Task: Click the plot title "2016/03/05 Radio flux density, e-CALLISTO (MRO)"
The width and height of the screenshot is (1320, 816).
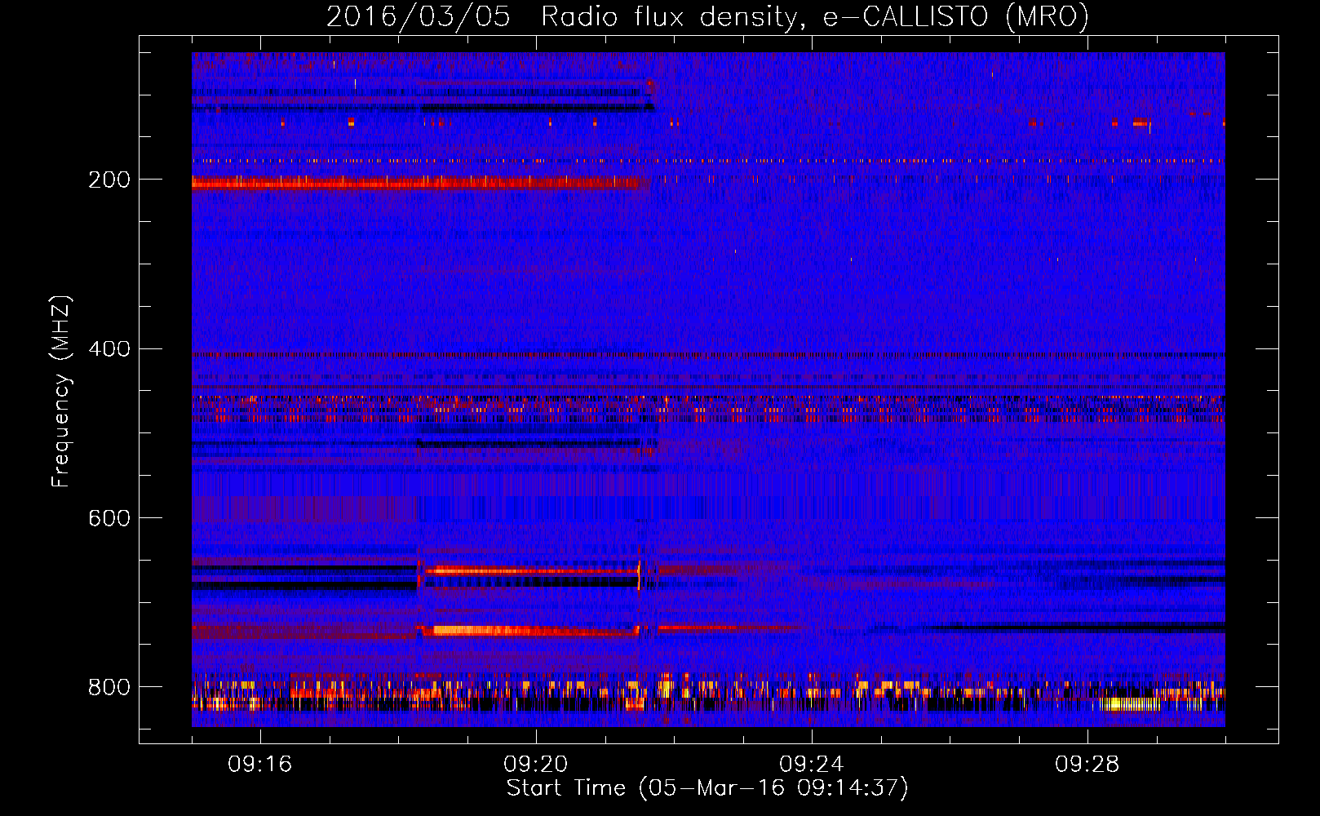Action: (707, 16)
